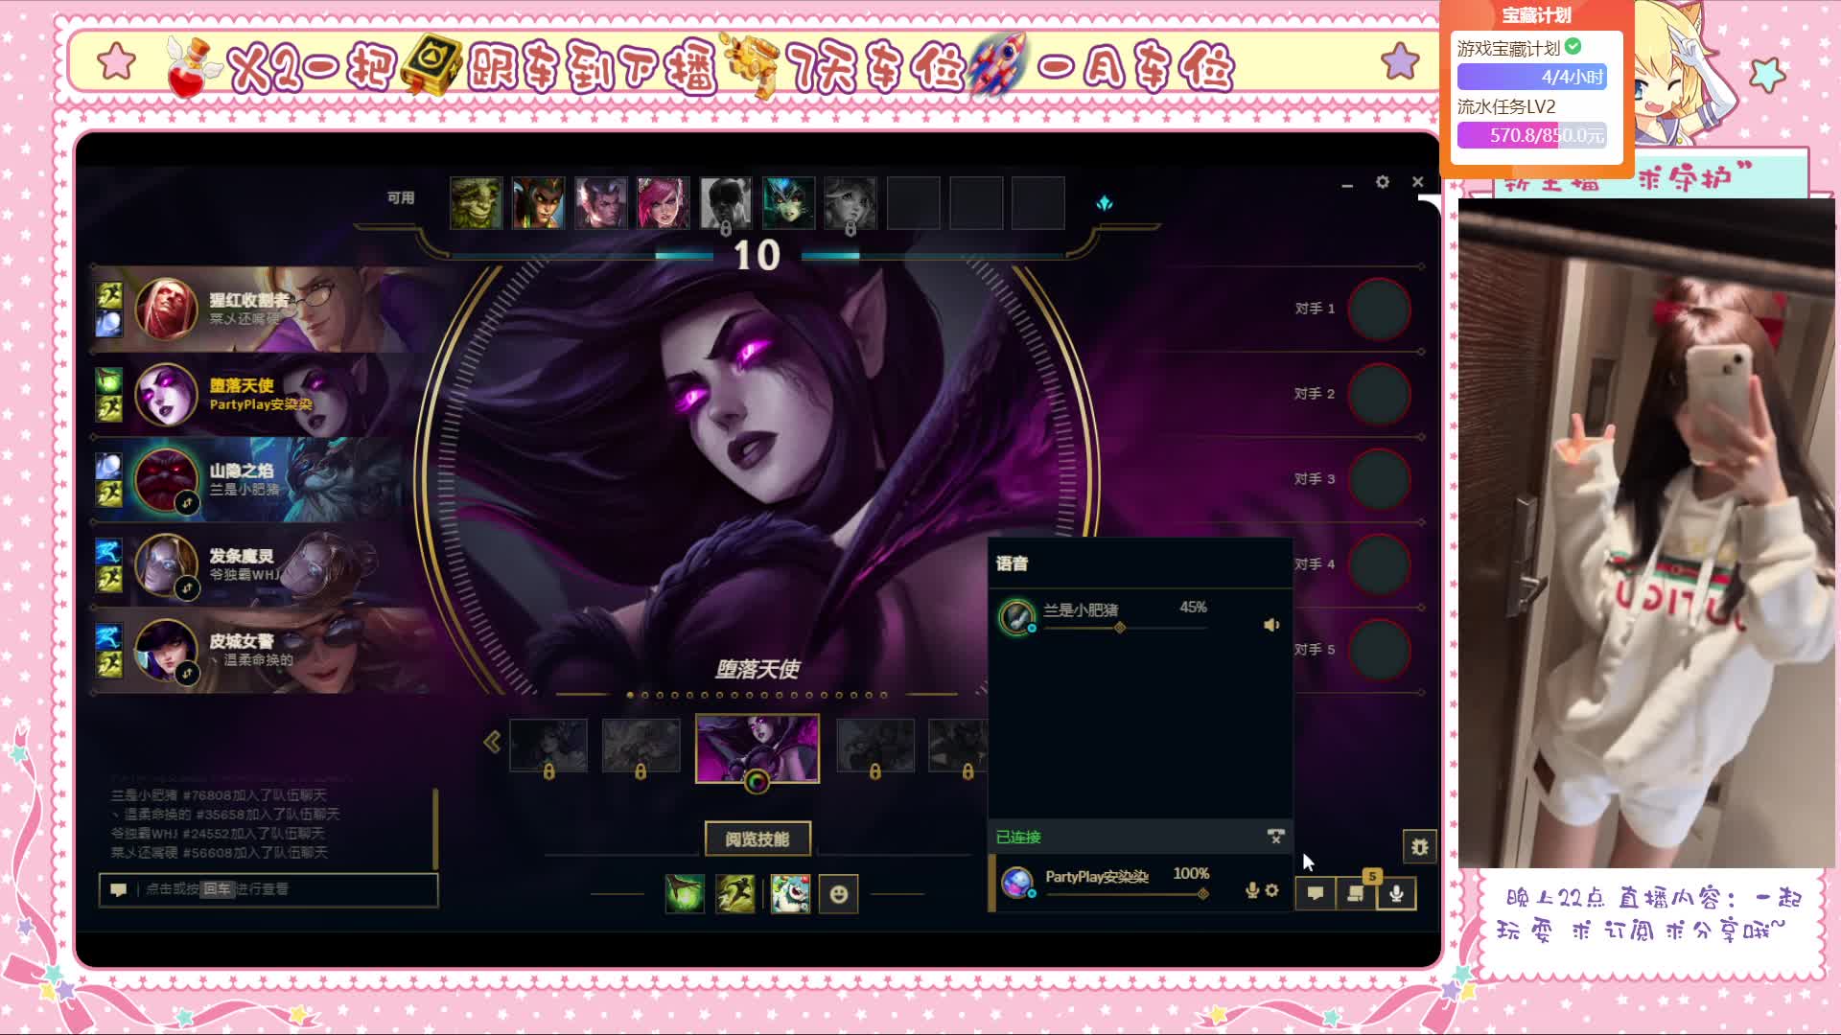Pick the first available bench champion portrait
This screenshot has width=1841, height=1035.
[477, 202]
